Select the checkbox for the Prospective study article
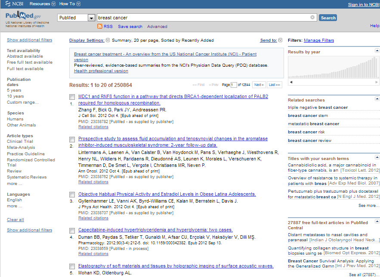Viewport: 380px width, 277px height. pyautogui.click(x=72, y=139)
